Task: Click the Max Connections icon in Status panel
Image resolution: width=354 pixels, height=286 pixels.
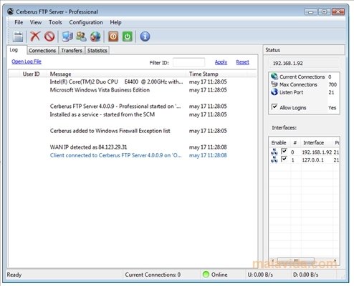Action: (274, 84)
